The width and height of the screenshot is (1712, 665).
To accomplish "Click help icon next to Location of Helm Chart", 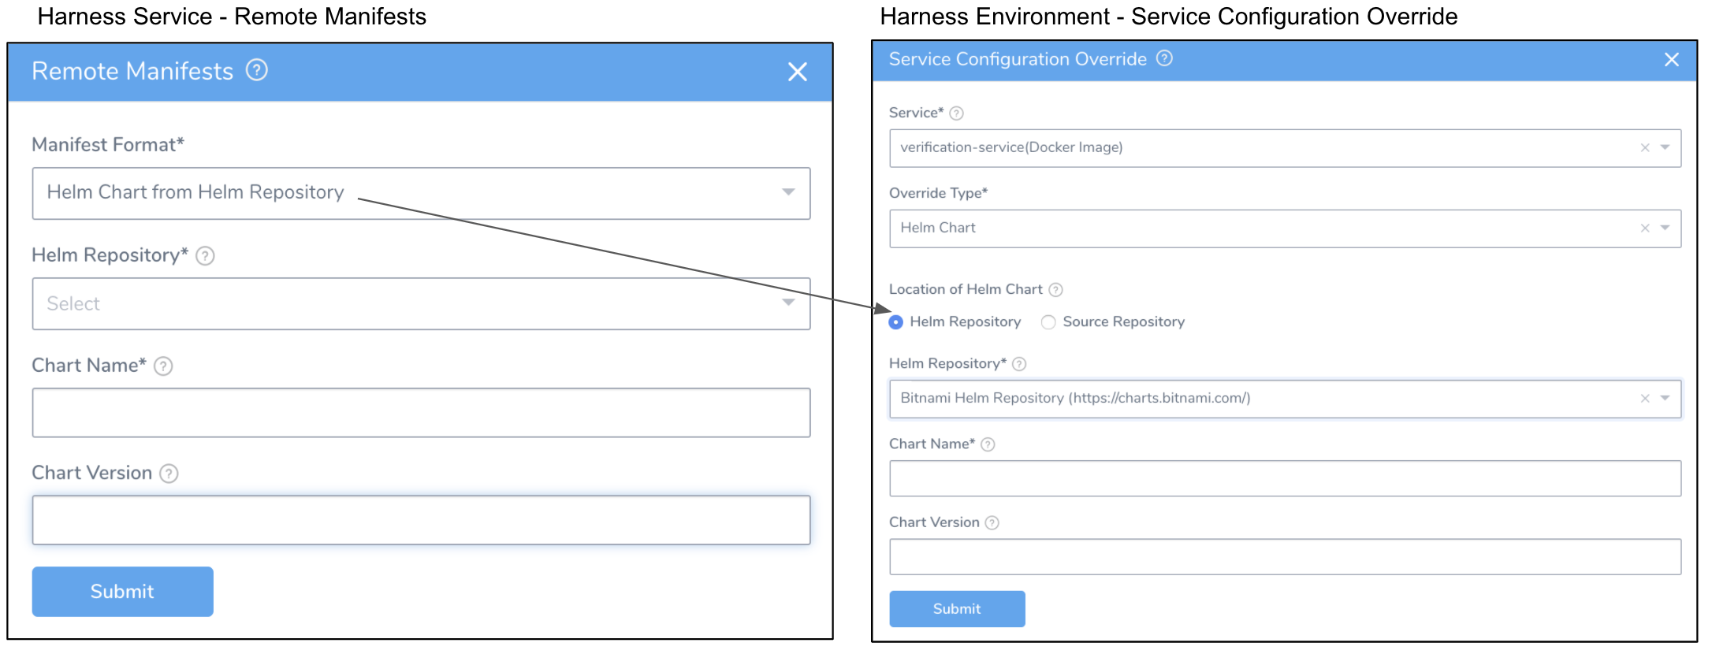I will [x=1055, y=290].
